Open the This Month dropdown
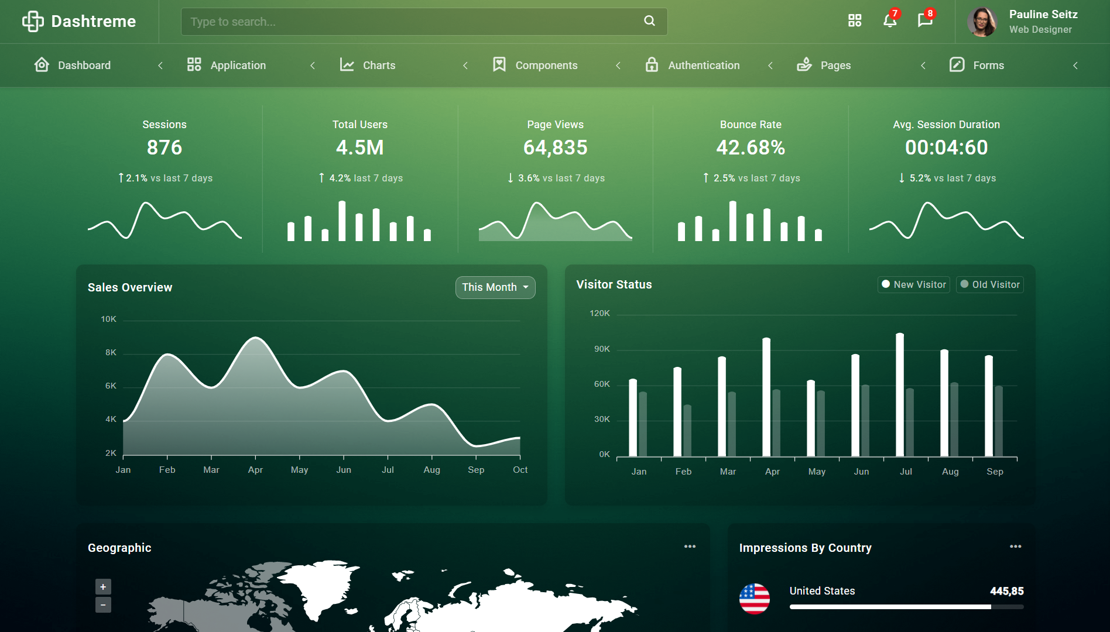Image resolution: width=1110 pixels, height=632 pixels. pyautogui.click(x=495, y=287)
